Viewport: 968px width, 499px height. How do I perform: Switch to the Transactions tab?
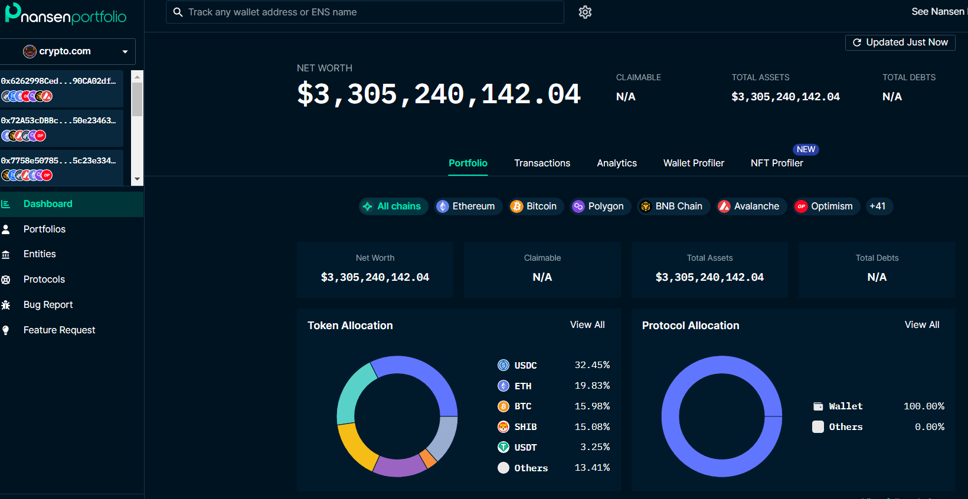pos(542,163)
